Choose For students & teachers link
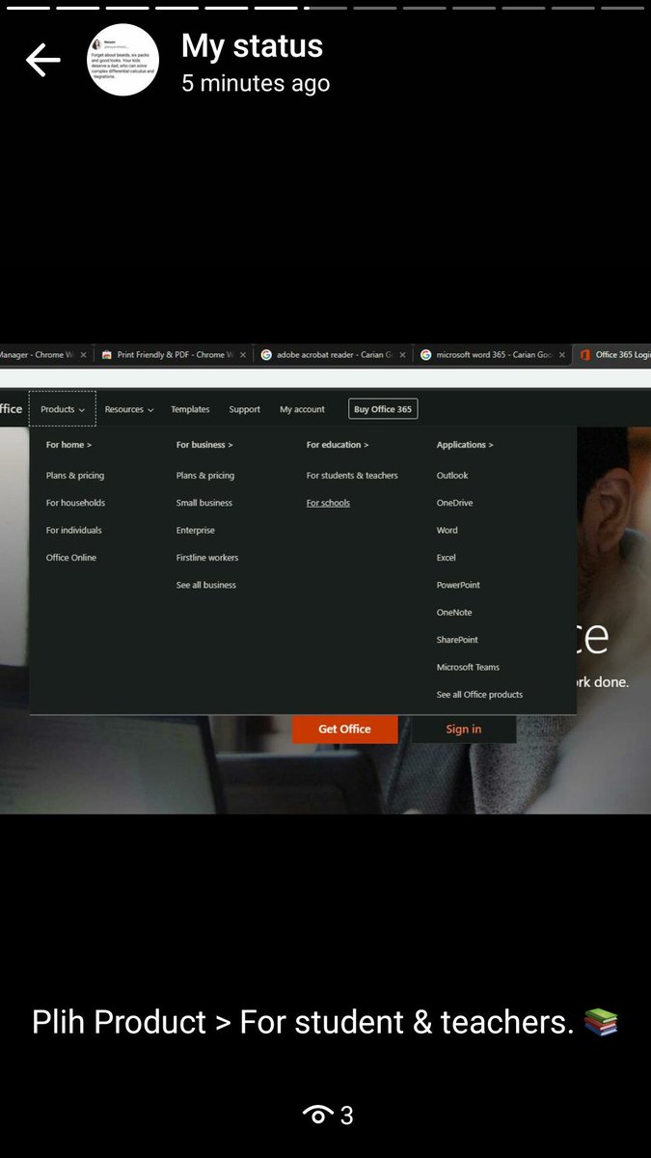Viewport: 651px width, 1158px height. click(352, 476)
